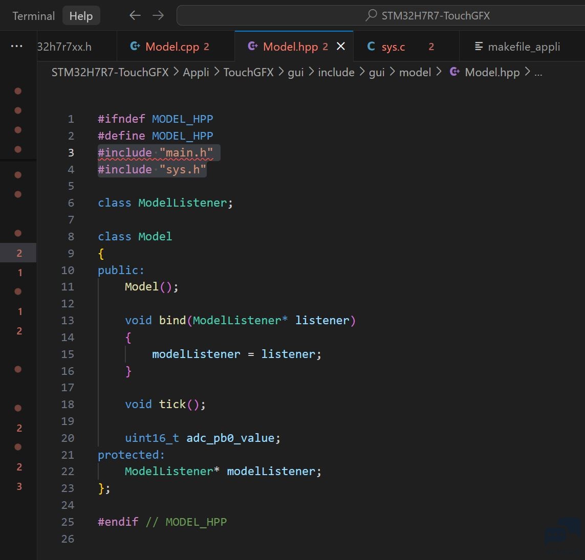Screen dimensions: 585x560
Task: Go back with the left arrow
Action: 135,15
